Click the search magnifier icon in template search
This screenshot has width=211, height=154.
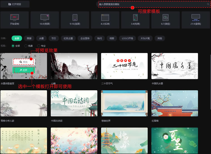coord(208,4)
